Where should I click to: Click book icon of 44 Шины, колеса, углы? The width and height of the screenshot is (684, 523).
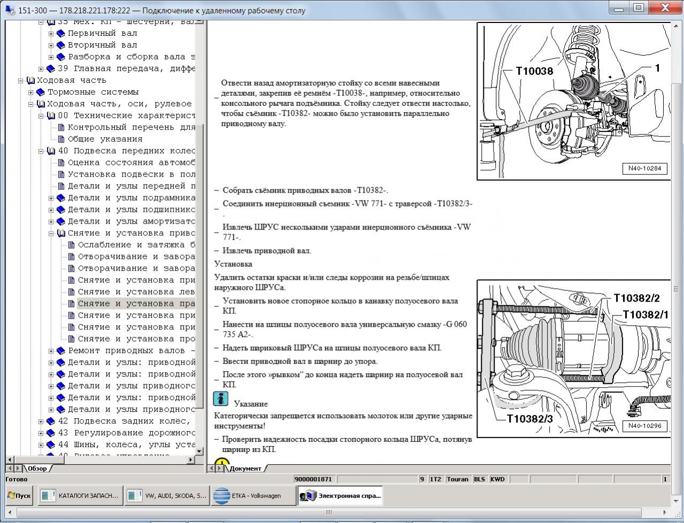(x=51, y=445)
